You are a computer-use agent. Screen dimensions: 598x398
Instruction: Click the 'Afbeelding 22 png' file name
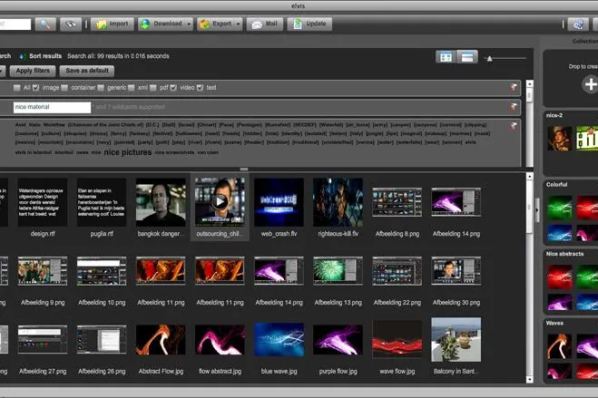pos(397,303)
